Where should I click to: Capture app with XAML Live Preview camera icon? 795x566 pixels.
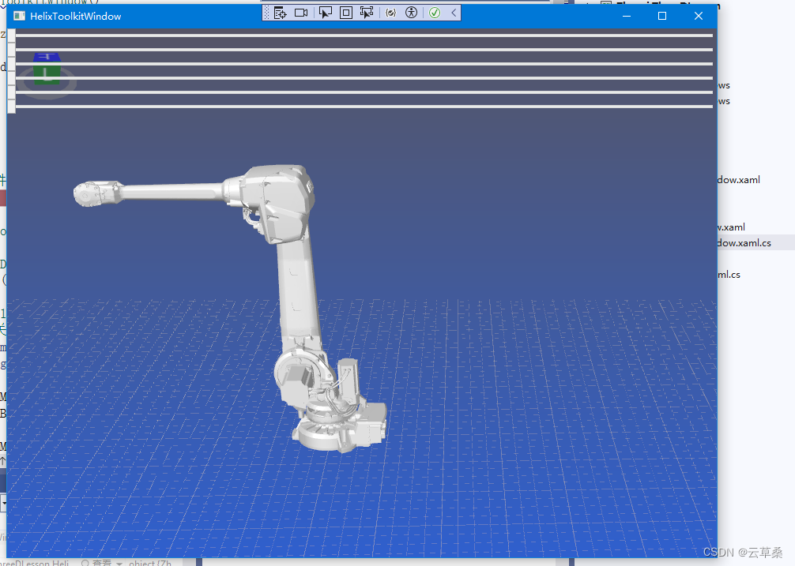(300, 13)
